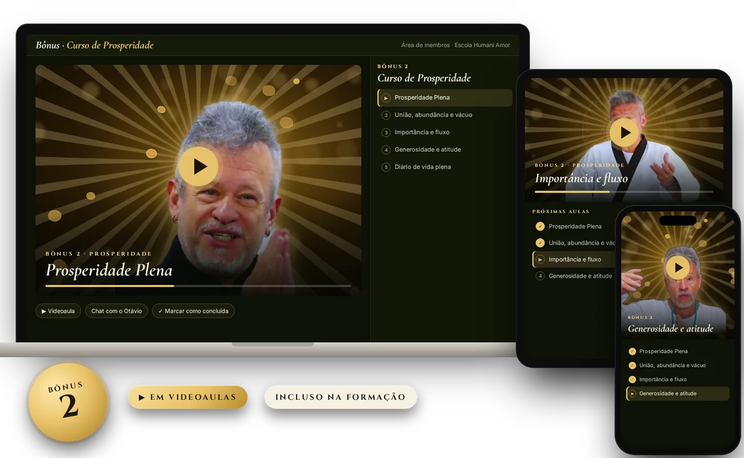The width and height of the screenshot is (744, 458).
Task: Open the Videoaula button below the laptop video
Action: pos(58,311)
